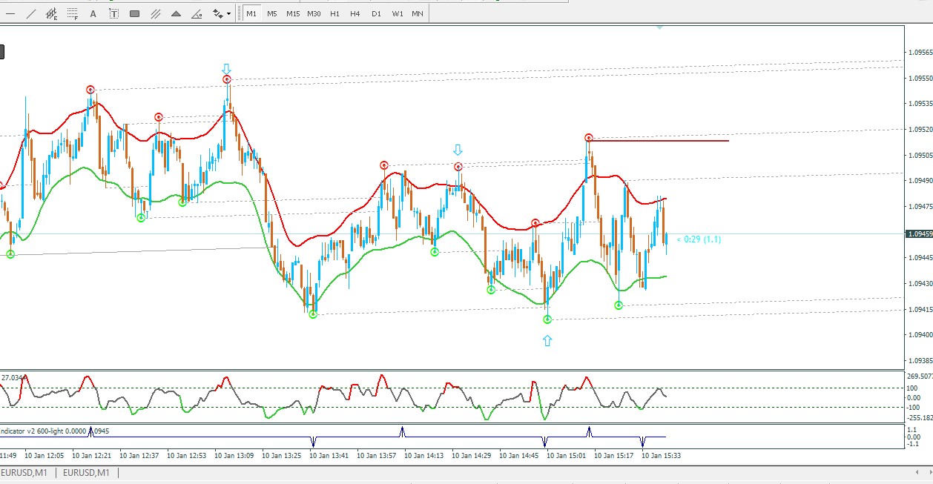
Task: Select the rectangle shape tool
Action: click(135, 13)
